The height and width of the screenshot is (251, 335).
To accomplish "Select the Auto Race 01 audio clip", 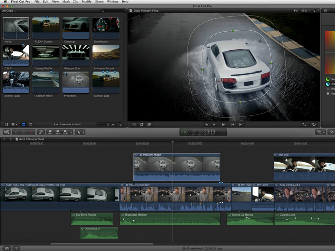I will [99, 233].
